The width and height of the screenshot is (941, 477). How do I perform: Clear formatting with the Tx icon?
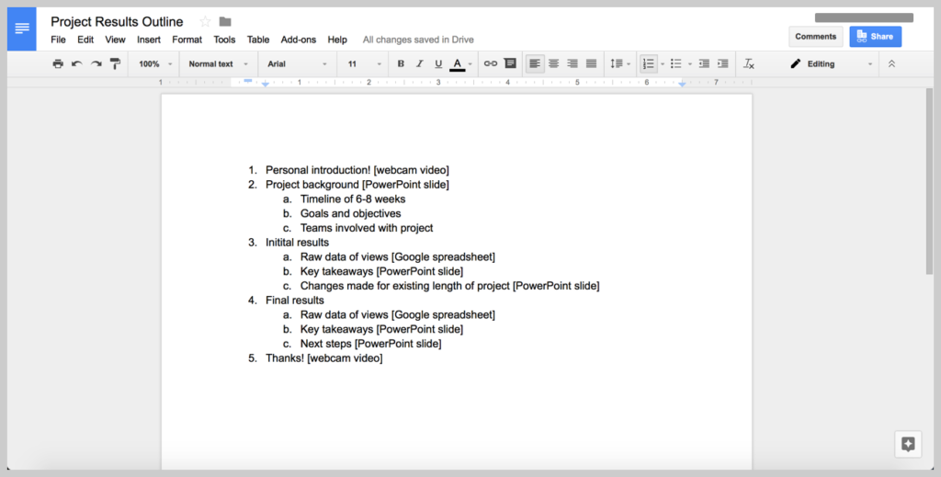[x=748, y=63]
